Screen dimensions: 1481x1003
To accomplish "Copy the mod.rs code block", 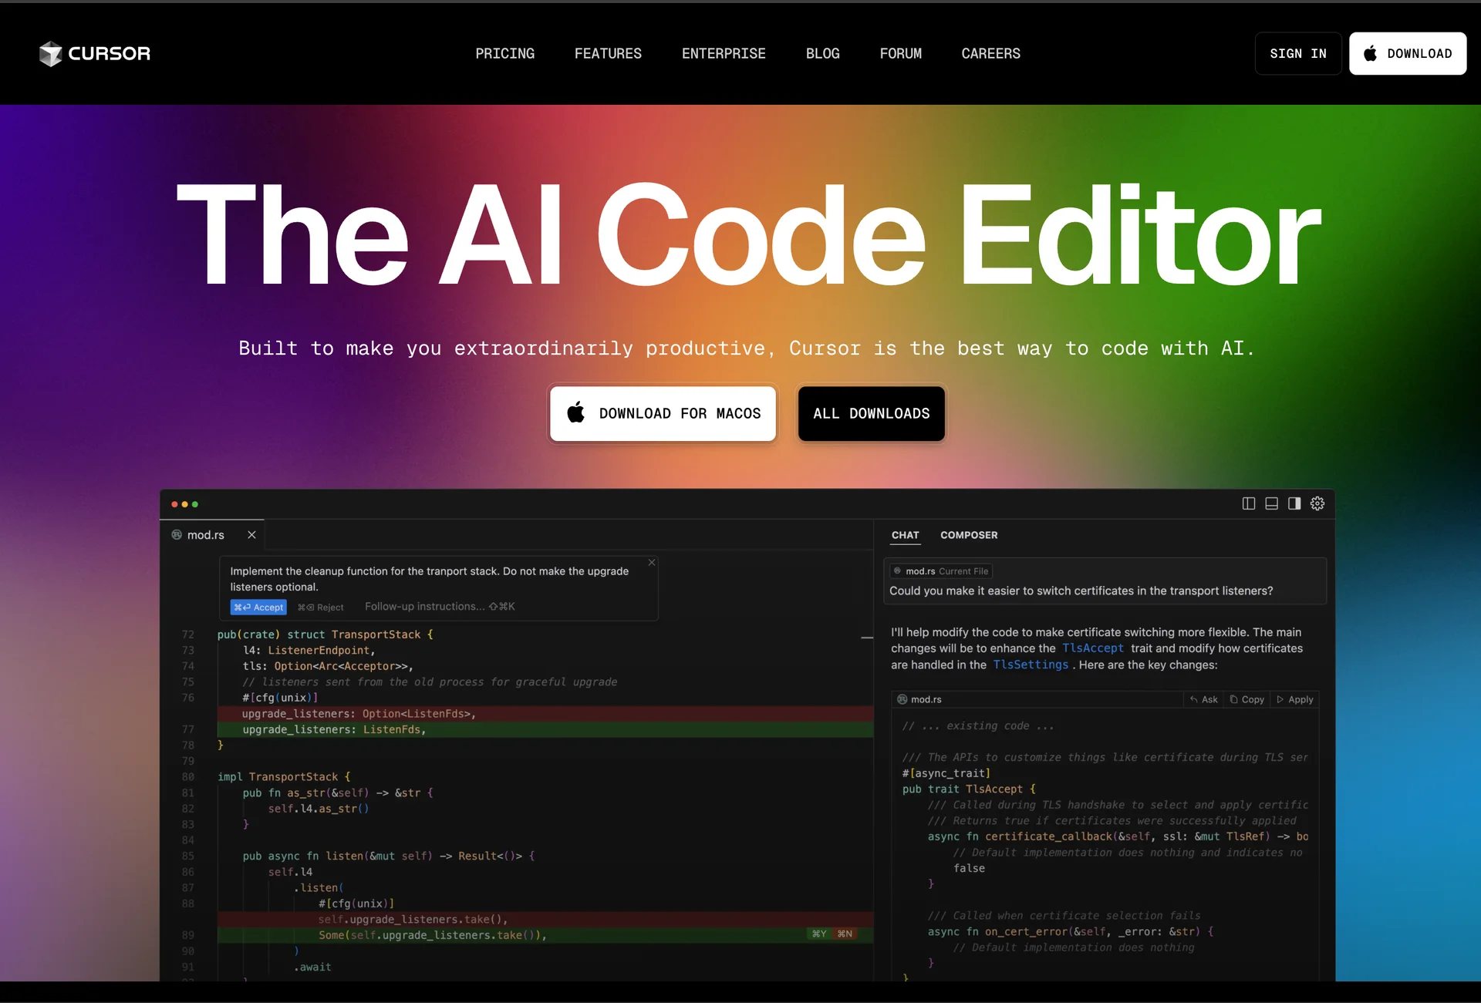I will (x=1247, y=699).
